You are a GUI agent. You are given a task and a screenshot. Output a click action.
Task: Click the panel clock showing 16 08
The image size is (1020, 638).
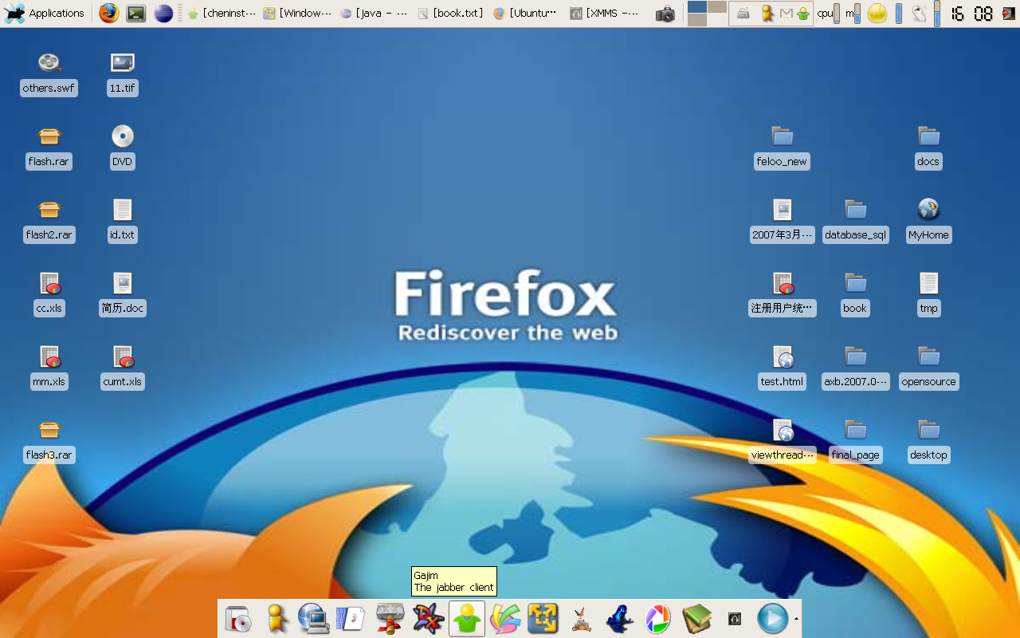(972, 14)
